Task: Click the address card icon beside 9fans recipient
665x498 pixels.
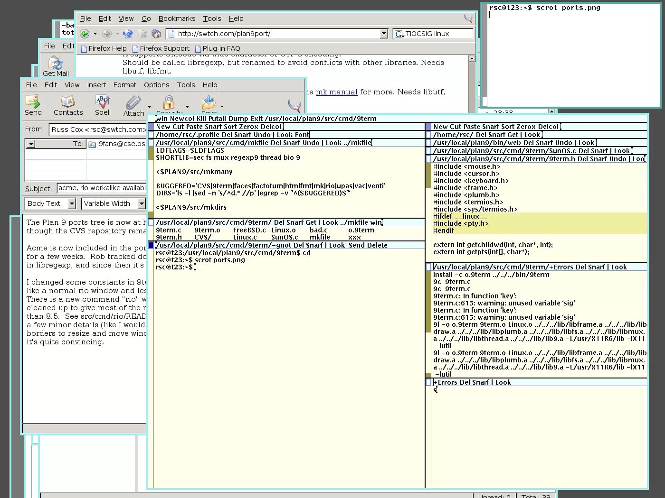Action: coord(92,144)
